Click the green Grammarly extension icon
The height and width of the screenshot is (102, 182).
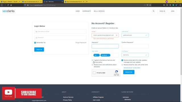(x=173, y=5)
